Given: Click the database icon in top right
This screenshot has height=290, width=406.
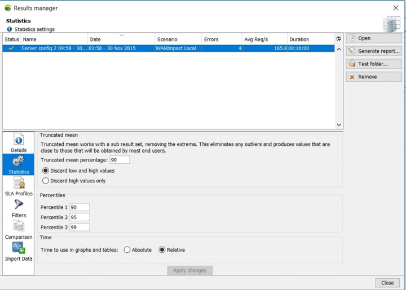Looking at the screenshot, I should point(391,24).
